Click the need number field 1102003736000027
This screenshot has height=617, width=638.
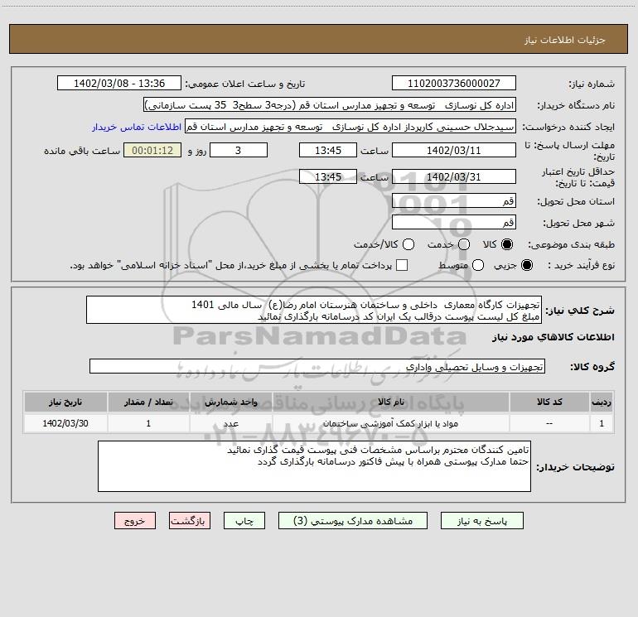click(454, 84)
